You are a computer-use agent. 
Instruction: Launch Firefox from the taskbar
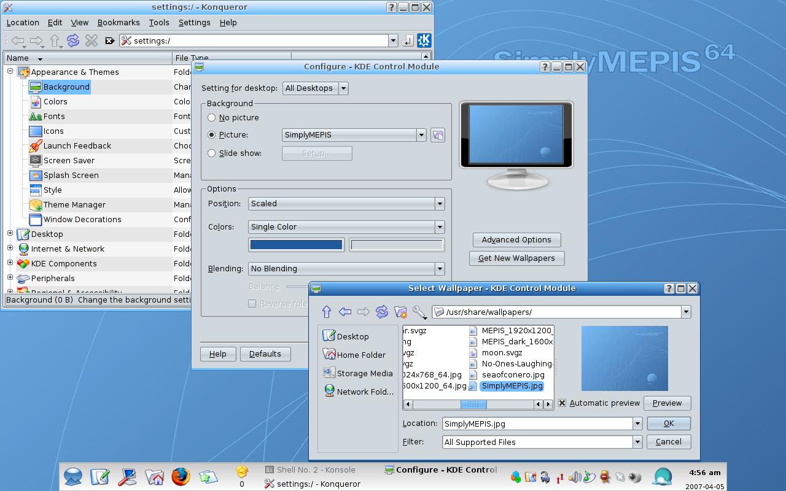pyautogui.click(x=181, y=477)
